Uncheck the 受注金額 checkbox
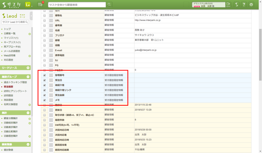 (x=44, y=95)
